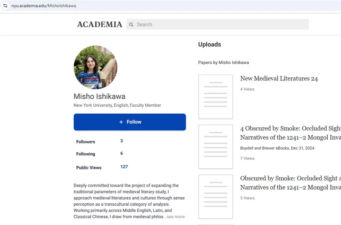Click the third paper's document thumbnail

(x=216, y=196)
